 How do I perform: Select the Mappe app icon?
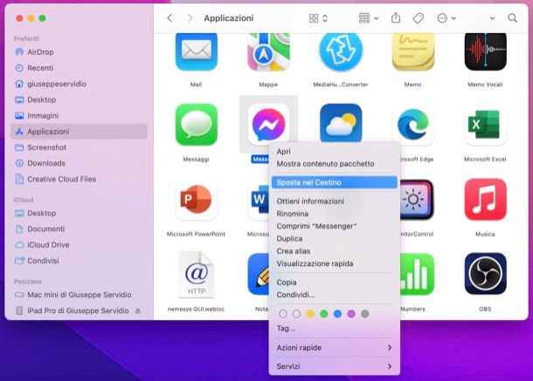tap(268, 51)
